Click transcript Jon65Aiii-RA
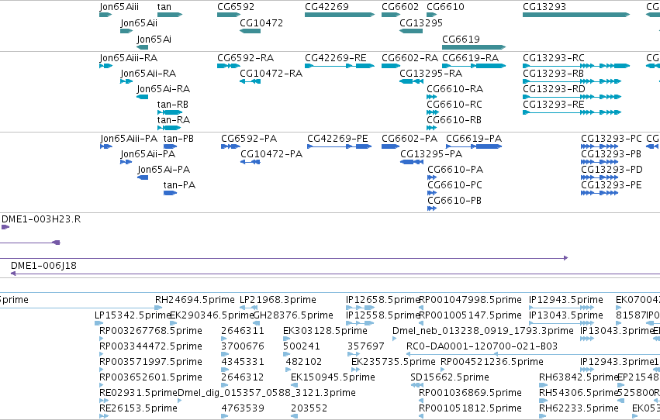 point(105,66)
